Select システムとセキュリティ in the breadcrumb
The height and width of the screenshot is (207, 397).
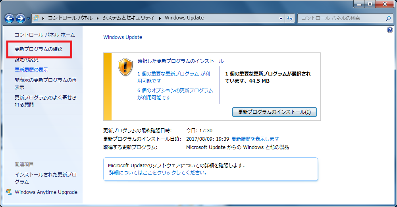click(x=128, y=18)
